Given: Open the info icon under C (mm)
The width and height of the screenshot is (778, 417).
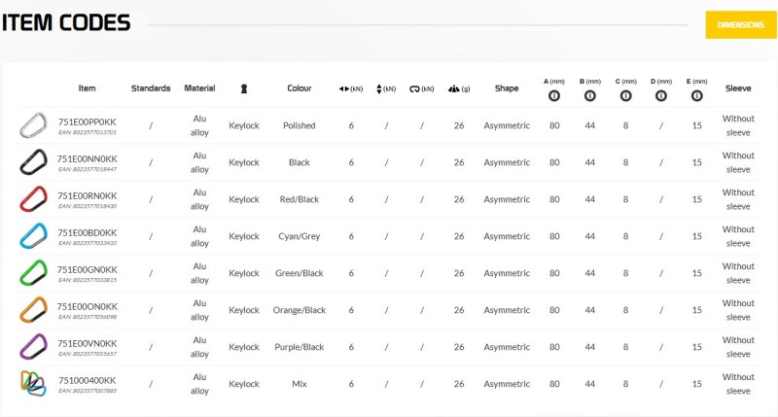Looking at the screenshot, I should [625, 95].
